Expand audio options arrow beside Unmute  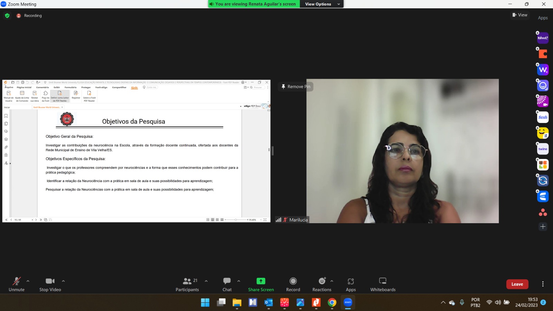pyautogui.click(x=28, y=281)
